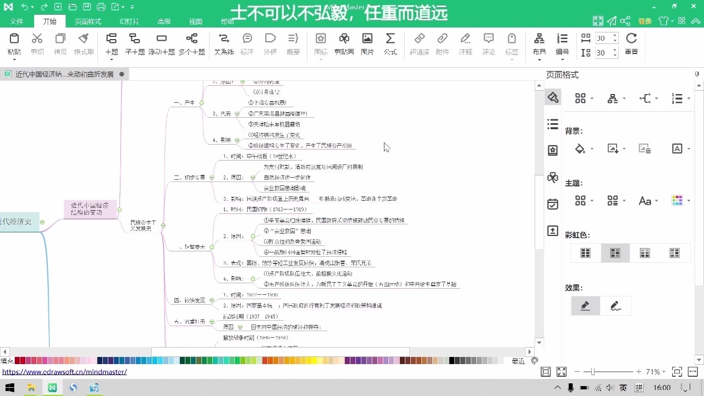Expand the layout grid dropdown in panel
This screenshot has height=396, width=704.
point(584,98)
